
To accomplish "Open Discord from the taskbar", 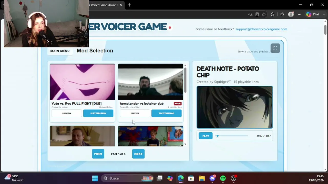I will [x=212, y=178].
